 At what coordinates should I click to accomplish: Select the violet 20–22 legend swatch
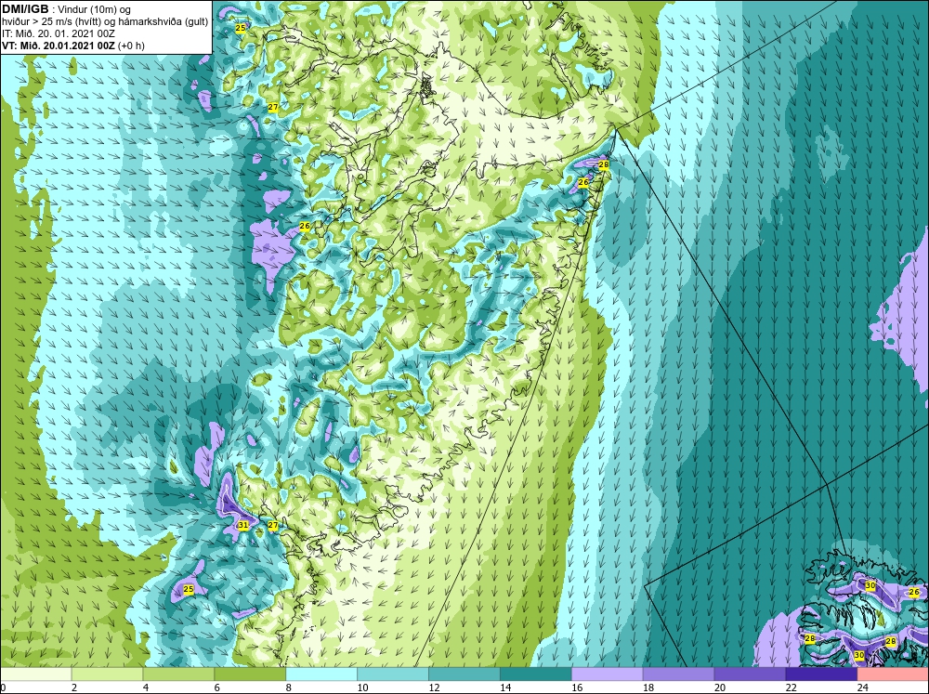pyautogui.click(x=750, y=674)
